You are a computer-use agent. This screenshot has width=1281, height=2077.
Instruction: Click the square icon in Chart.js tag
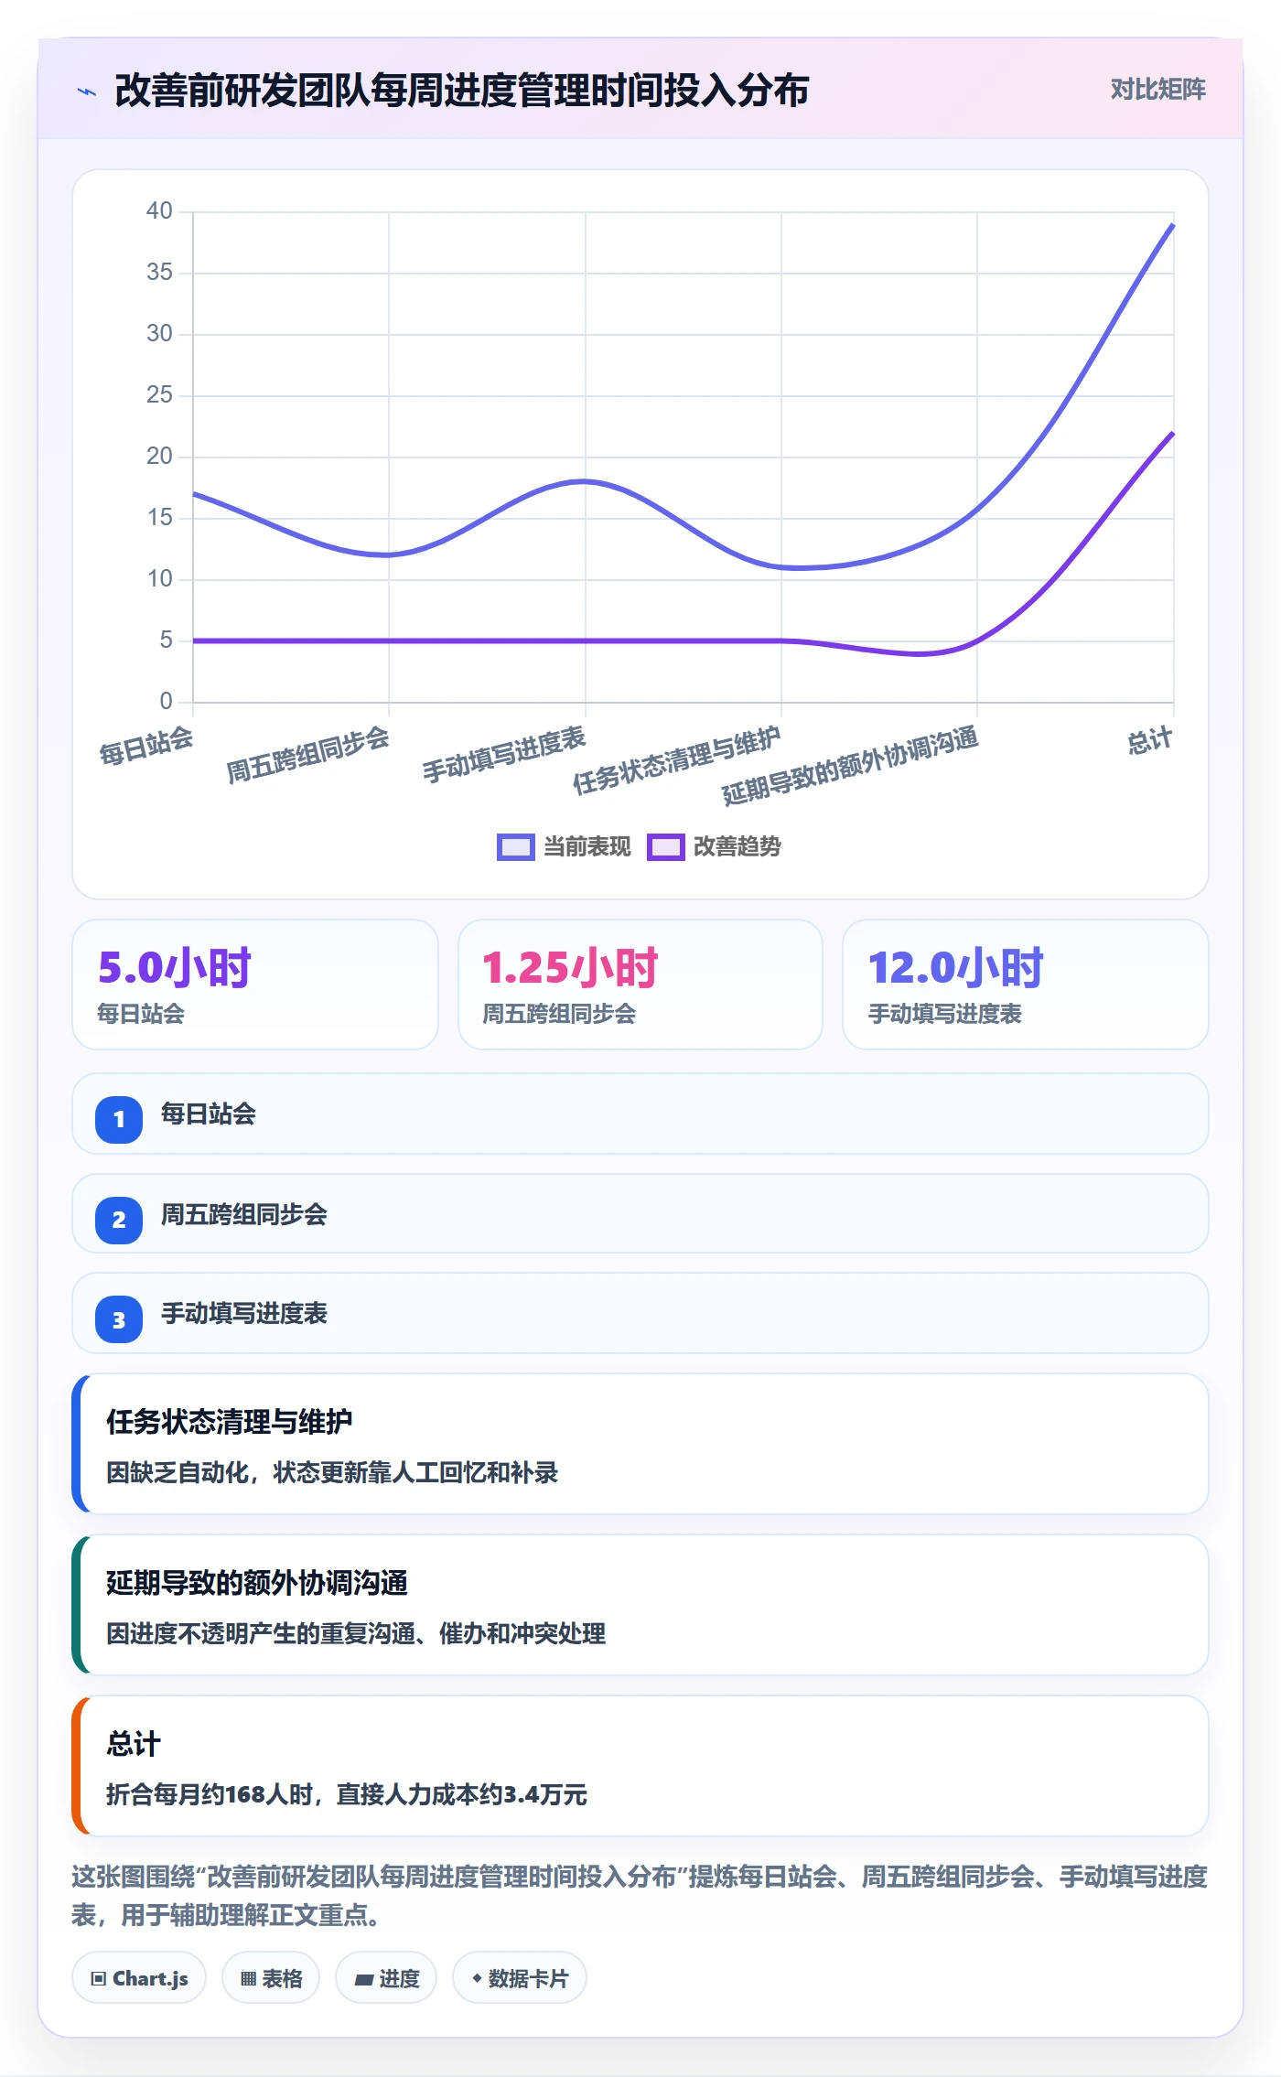(x=99, y=1979)
